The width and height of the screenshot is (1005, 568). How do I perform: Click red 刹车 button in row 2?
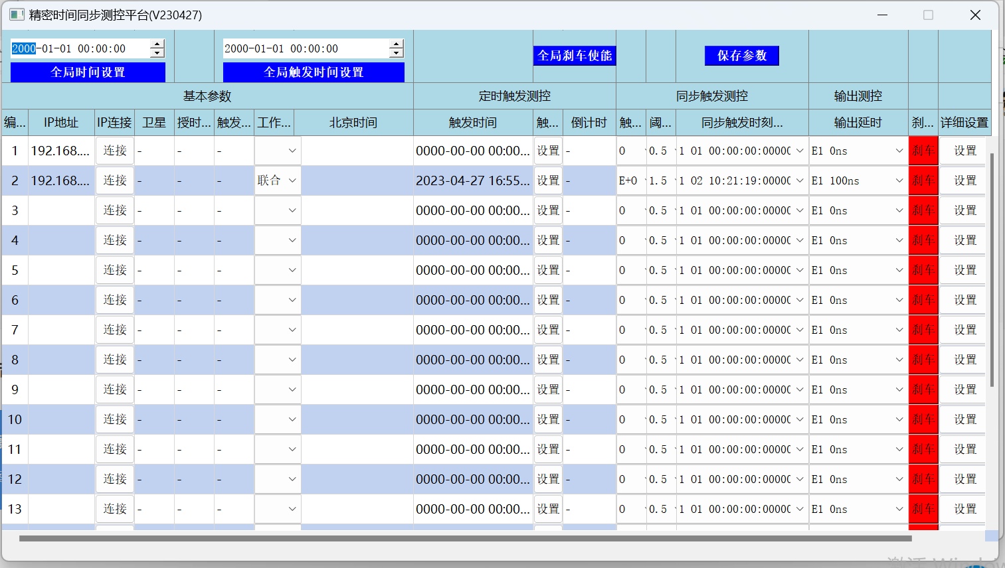[923, 180]
